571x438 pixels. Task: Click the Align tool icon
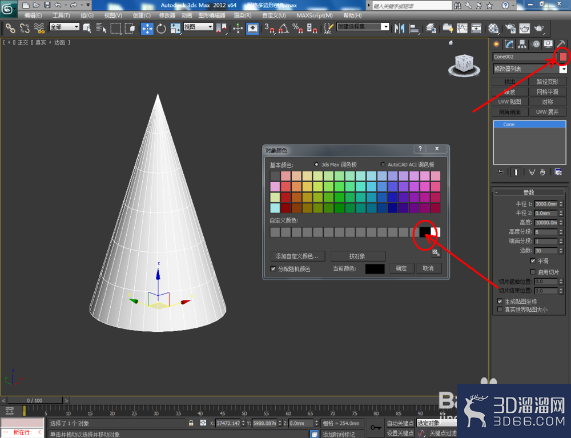tap(413, 28)
